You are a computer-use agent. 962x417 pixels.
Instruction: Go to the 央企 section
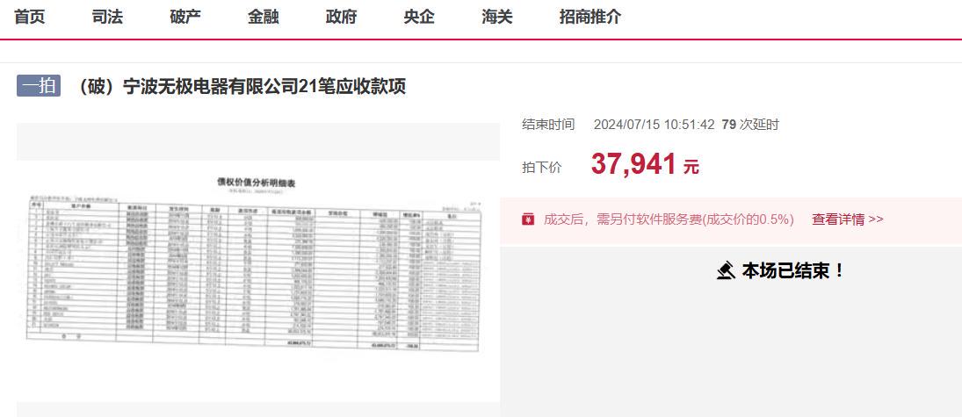(x=419, y=18)
